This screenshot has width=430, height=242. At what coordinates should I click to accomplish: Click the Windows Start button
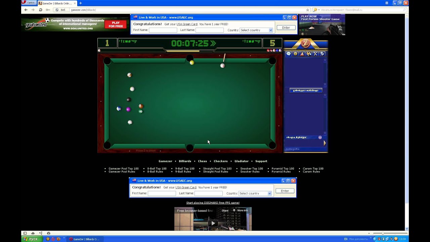32,239
